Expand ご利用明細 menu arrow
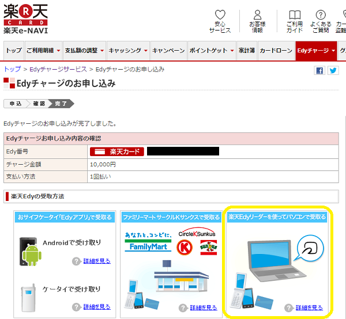This screenshot has height=319, width=346. pos(58,51)
